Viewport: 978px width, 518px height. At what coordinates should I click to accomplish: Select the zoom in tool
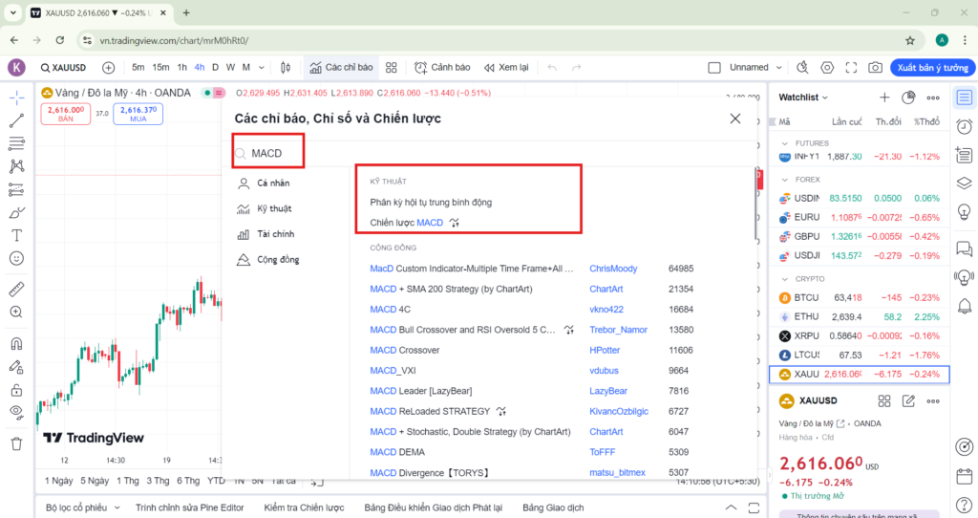tap(17, 313)
